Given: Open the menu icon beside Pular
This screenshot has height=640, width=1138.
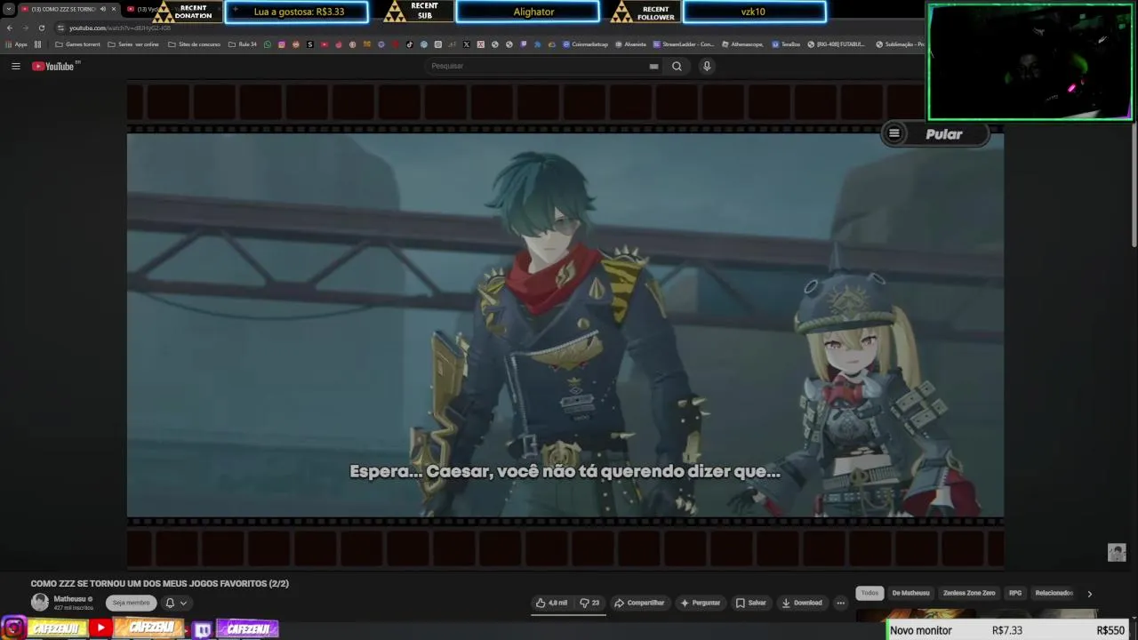Looking at the screenshot, I should (894, 134).
